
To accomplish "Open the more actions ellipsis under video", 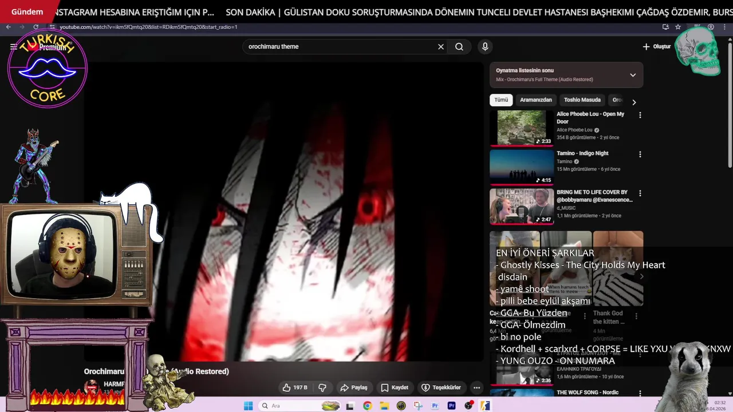I will 476,387.
